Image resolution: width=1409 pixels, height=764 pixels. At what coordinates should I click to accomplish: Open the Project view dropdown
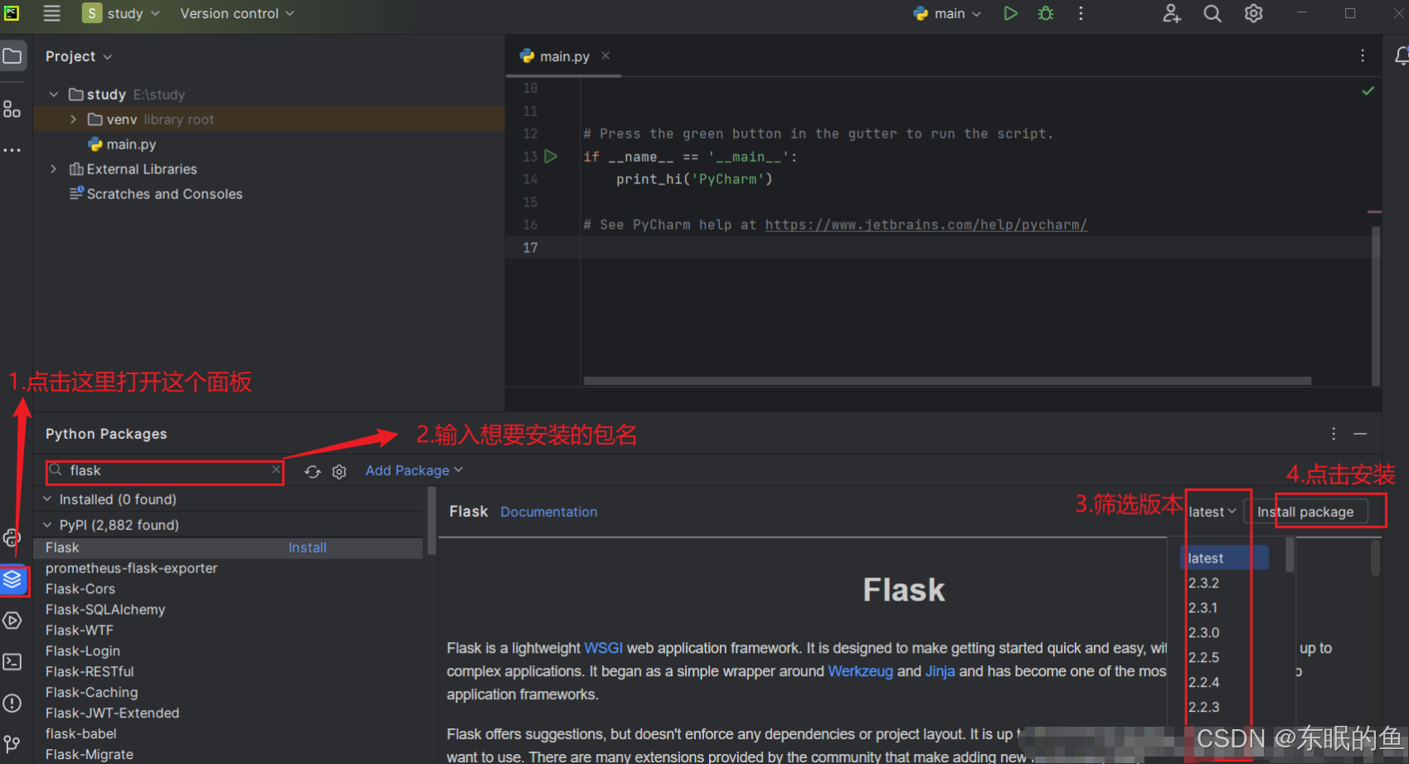[x=79, y=56]
